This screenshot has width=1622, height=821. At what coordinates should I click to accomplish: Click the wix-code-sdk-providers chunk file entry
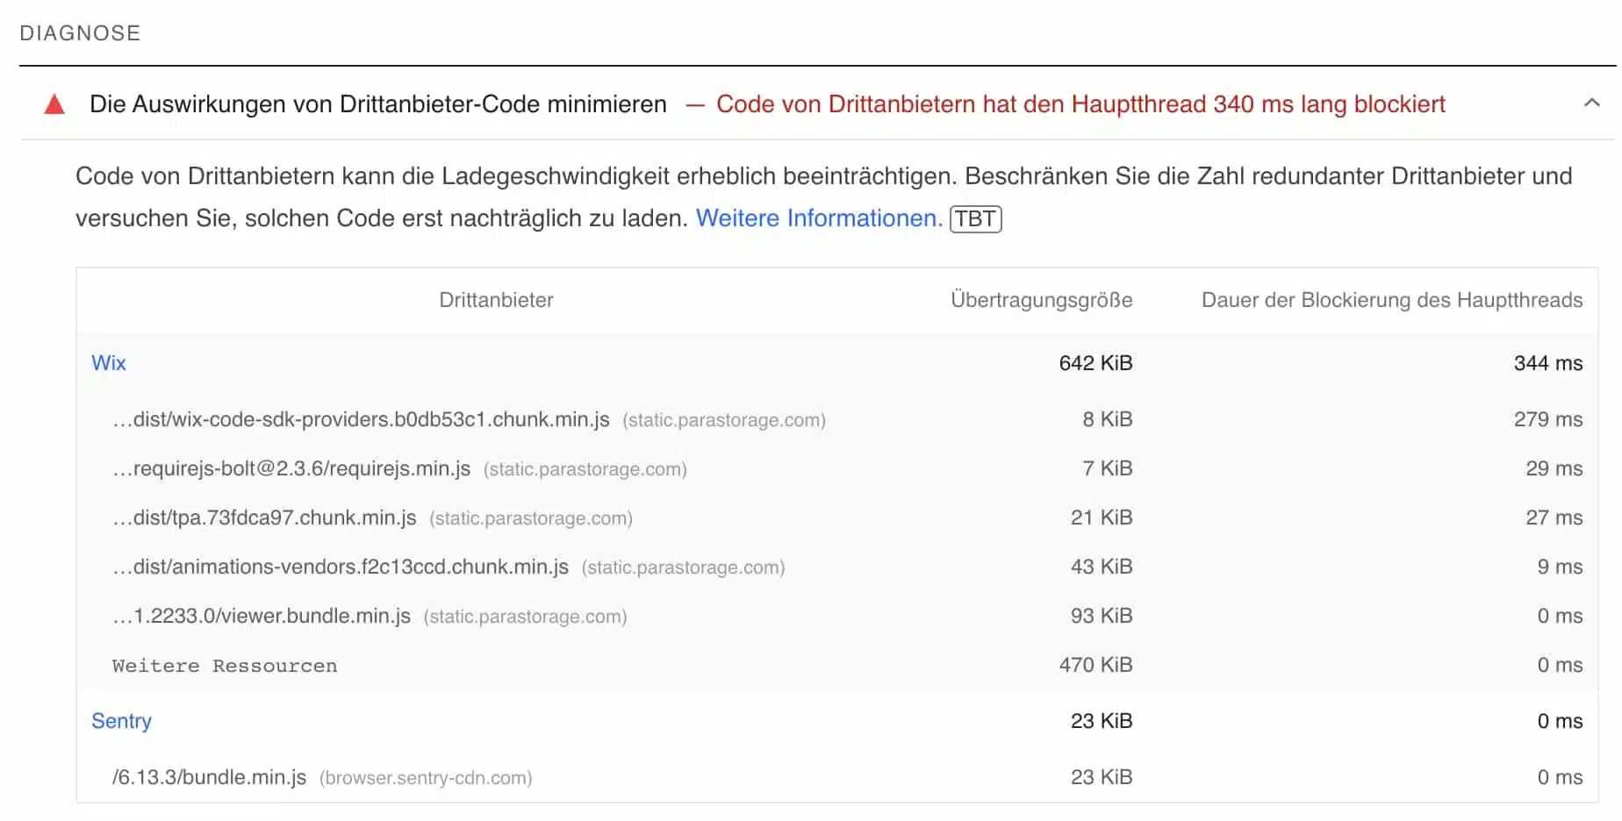tap(360, 419)
